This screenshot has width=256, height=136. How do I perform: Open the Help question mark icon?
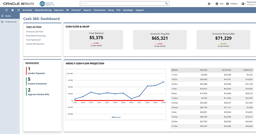pyautogui.click(x=216, y=4)
